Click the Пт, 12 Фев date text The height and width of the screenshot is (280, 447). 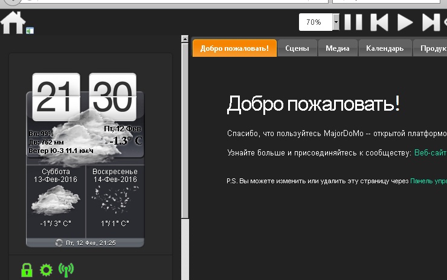coord(123,129)
